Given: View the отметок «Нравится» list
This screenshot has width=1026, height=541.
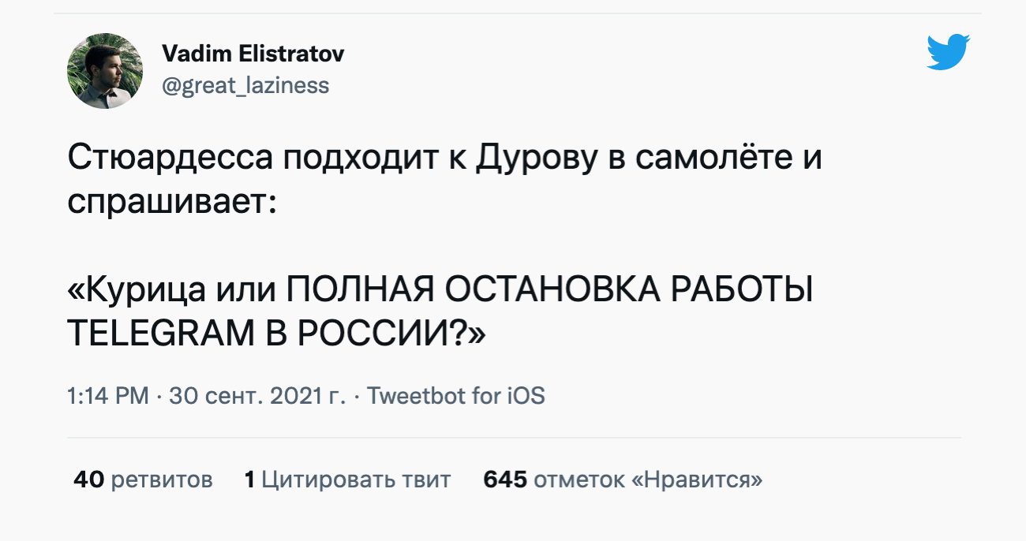Looking at the screenshot, I should 648,479.
